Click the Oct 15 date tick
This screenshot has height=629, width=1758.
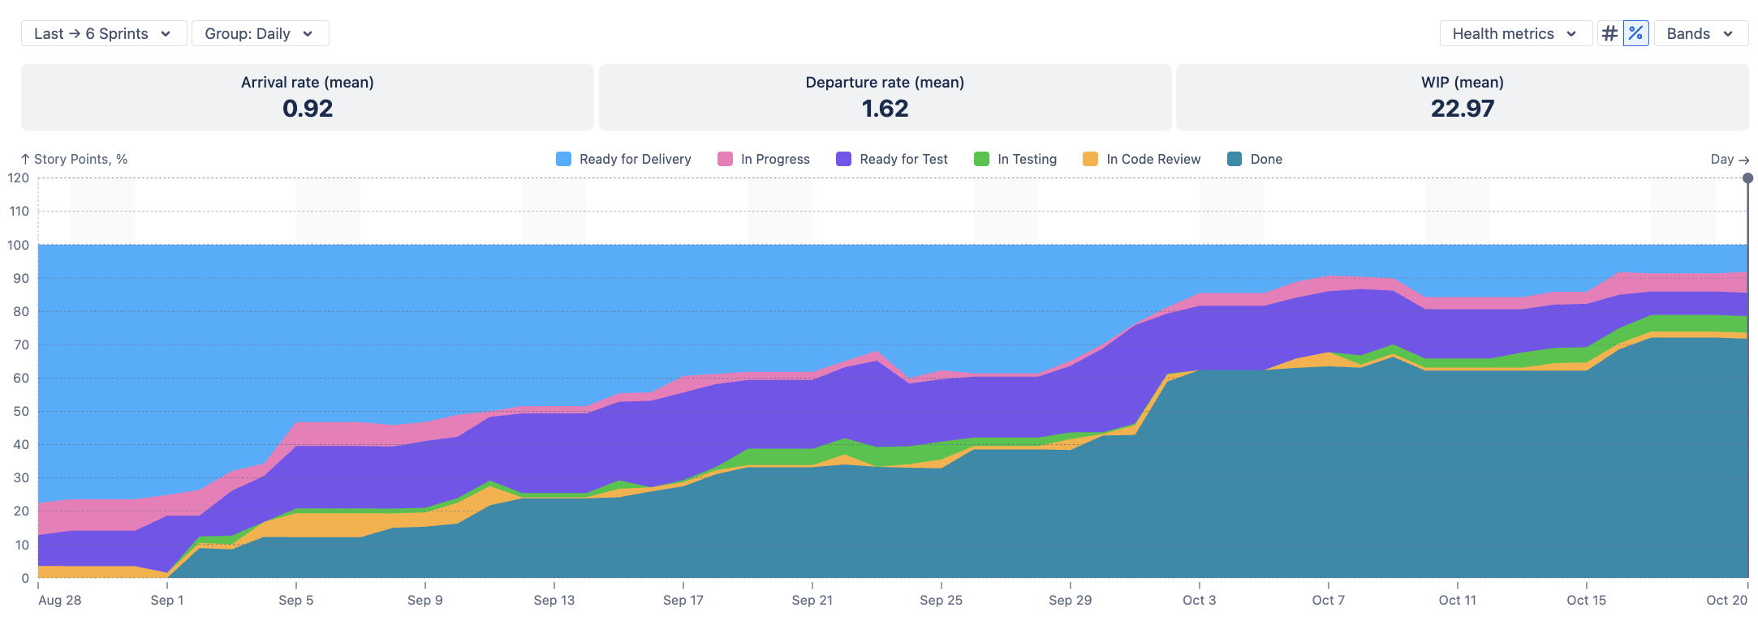click(1587, 600)
